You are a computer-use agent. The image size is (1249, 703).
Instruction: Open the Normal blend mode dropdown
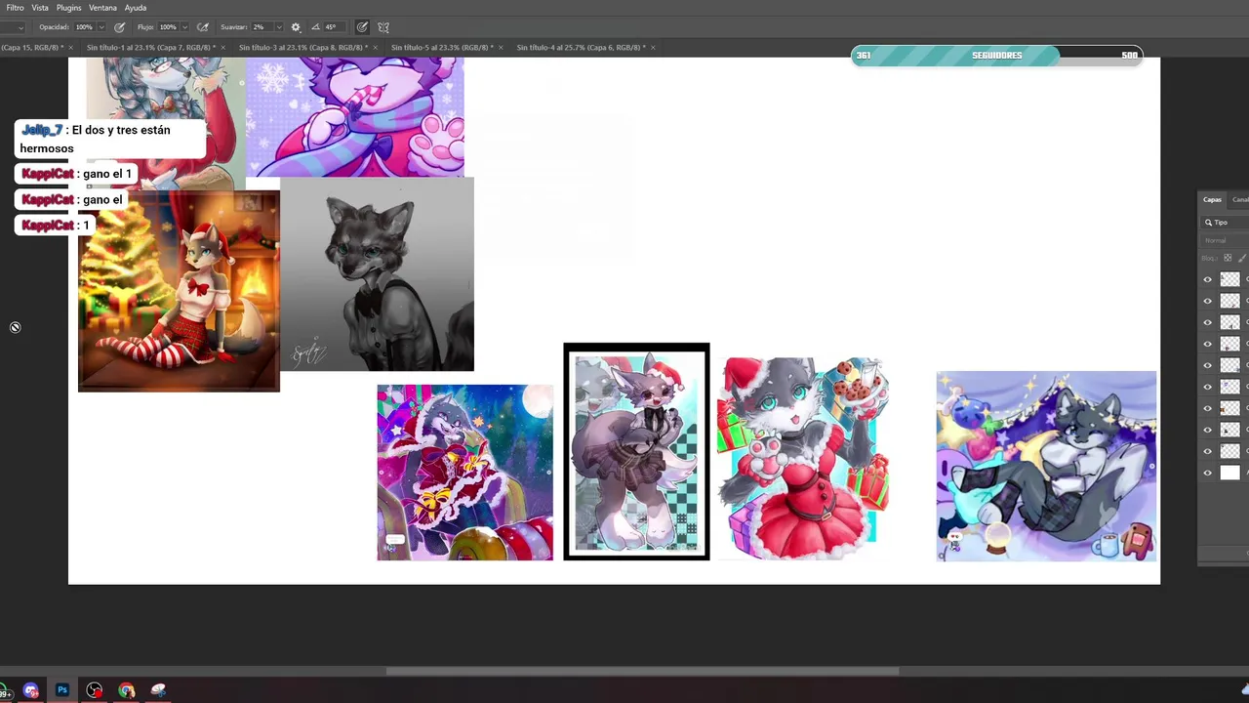pyautogui.click(x=1225, y=240)
